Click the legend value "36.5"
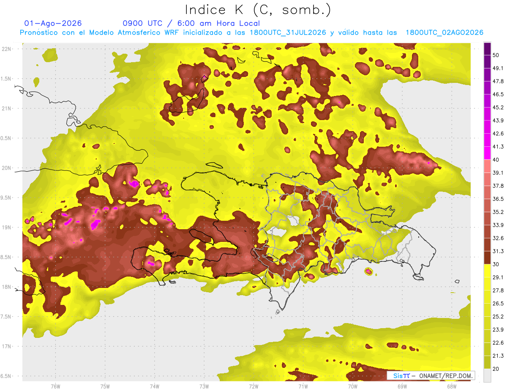 (x=498, y=199)
